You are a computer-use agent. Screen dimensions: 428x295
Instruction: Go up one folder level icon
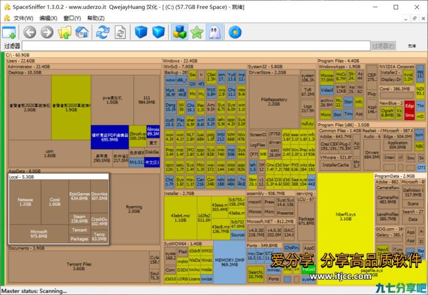(65, 32)
